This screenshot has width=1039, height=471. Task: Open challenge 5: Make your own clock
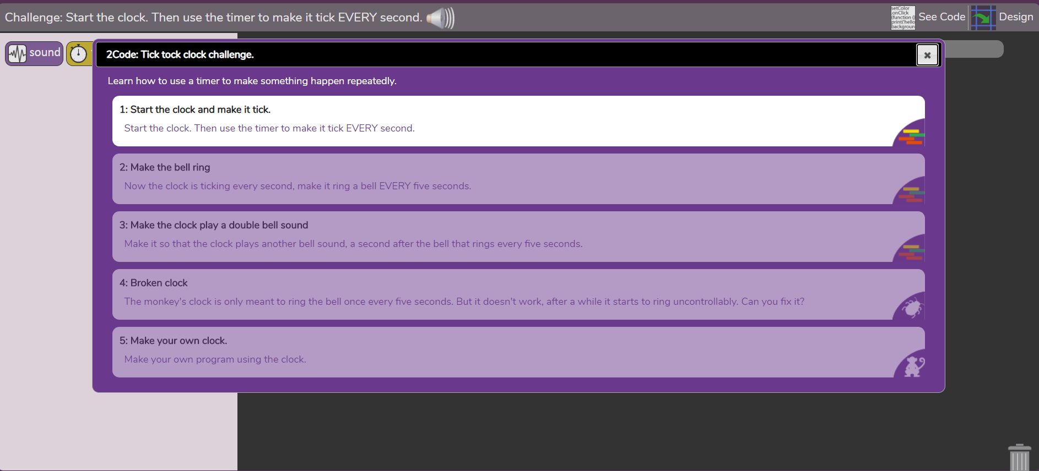(x=518, y=352)
